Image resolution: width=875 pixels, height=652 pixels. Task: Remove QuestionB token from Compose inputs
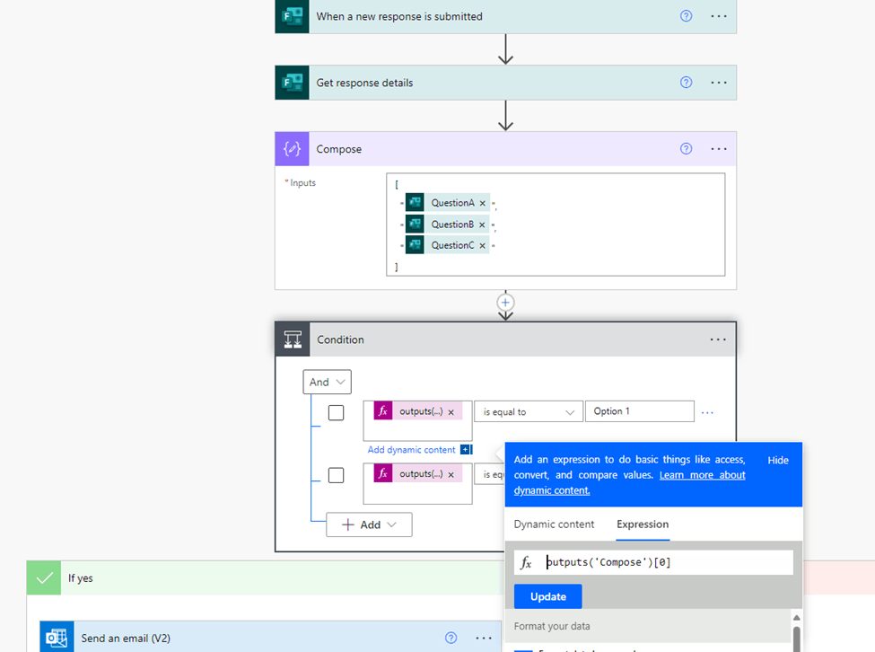[482, 225]
